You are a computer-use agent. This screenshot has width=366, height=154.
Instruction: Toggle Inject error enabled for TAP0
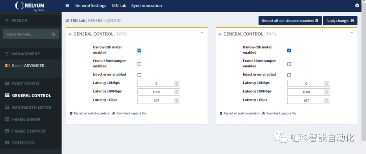tap(139, 75)
